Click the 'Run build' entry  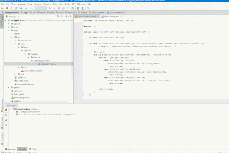click(47, 114)
